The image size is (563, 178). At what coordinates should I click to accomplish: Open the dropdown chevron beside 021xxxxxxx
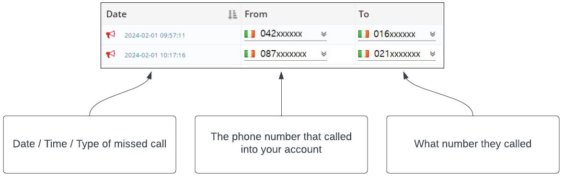pyautogui.click(x=433, y=54)
